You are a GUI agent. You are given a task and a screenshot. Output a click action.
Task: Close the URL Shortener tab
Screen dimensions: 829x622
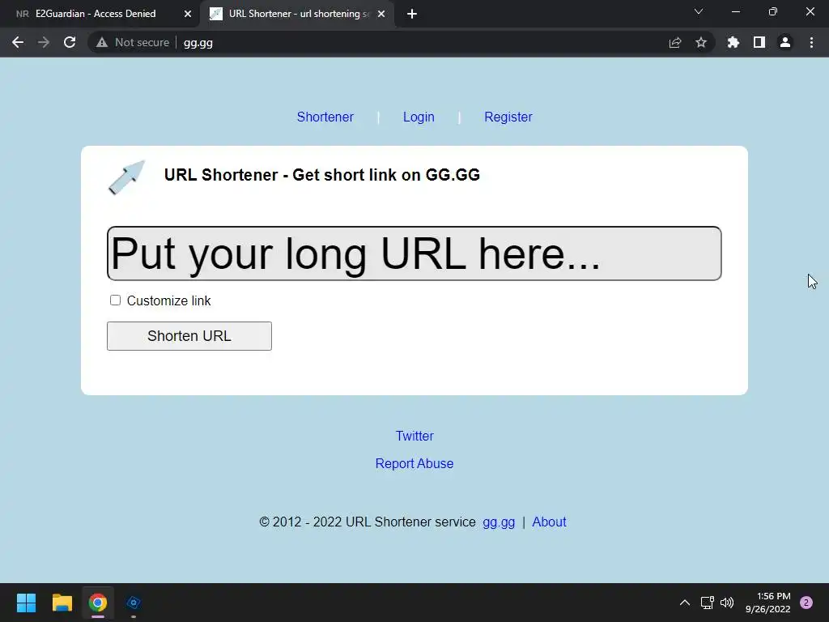[x=381, y=14]
